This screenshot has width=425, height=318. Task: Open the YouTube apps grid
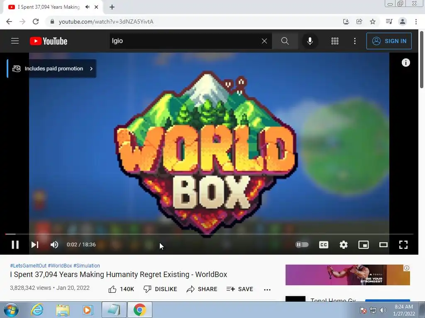(335, 41)
